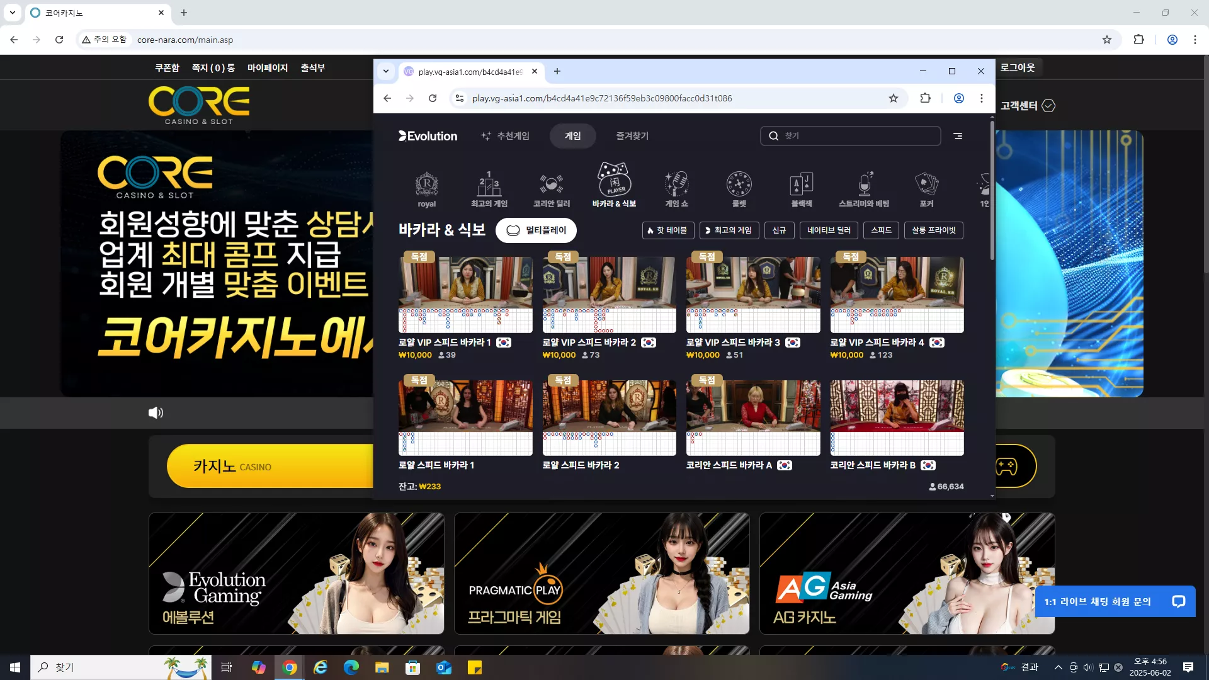The image size is (1209, 680).
Task: Open the Evolution lobby hamburger menu
Action: (958, 136)
